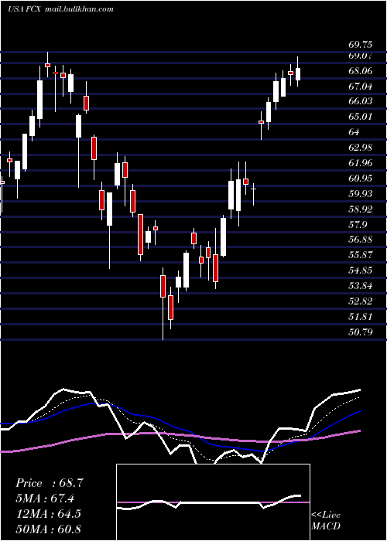Open the boxed MACD inset chart
The image size is (387, 541).
point(213,502)
